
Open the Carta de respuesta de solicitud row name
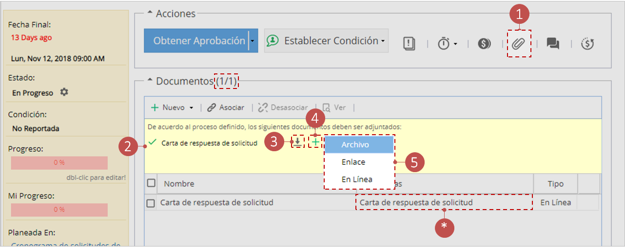[x=216, y=202]
